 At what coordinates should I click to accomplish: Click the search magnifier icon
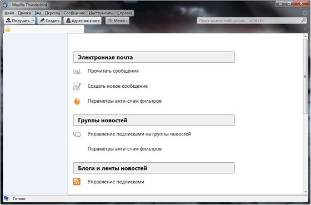pos(303,20)
